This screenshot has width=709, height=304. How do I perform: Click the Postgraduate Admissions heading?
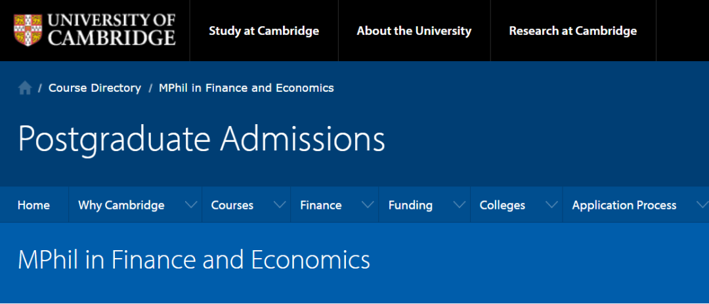click(x=202, y=139)
